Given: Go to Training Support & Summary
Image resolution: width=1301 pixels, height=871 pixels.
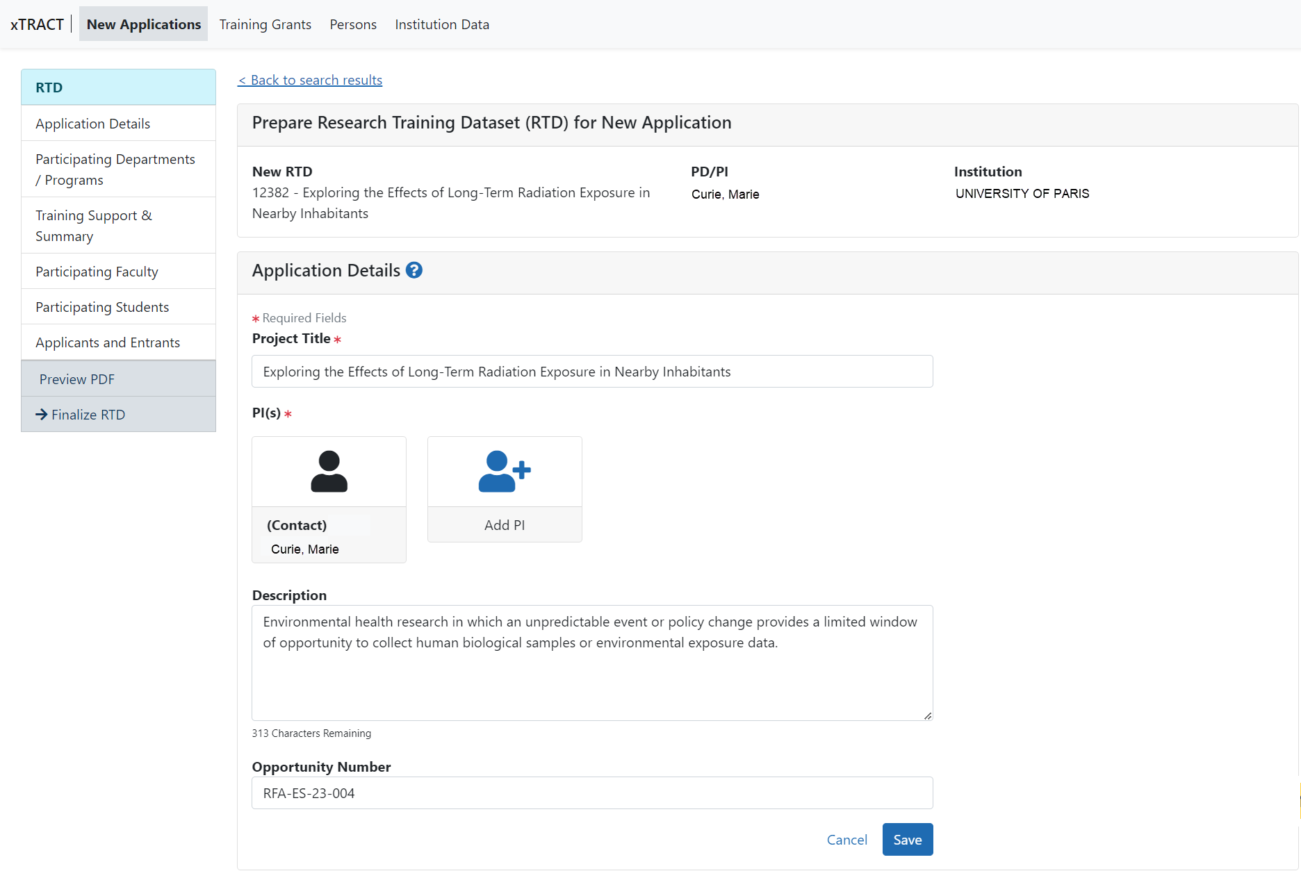Looking at the screenshot, I should [94, 225].
